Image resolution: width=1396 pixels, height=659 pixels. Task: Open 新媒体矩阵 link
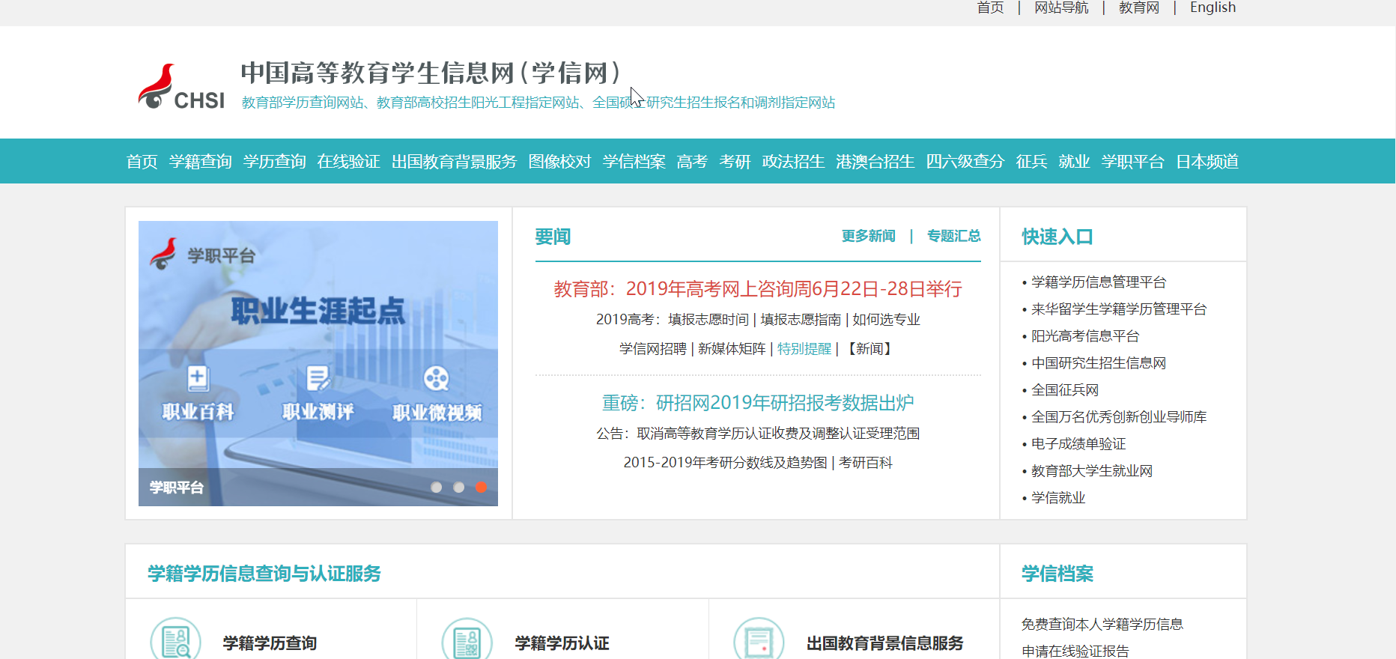pyautogui.click(x=732, y=349)
